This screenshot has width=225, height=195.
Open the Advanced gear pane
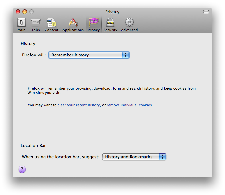point(130,25)
